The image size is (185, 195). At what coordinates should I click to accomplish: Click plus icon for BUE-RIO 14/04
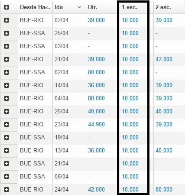coord(6,85)
